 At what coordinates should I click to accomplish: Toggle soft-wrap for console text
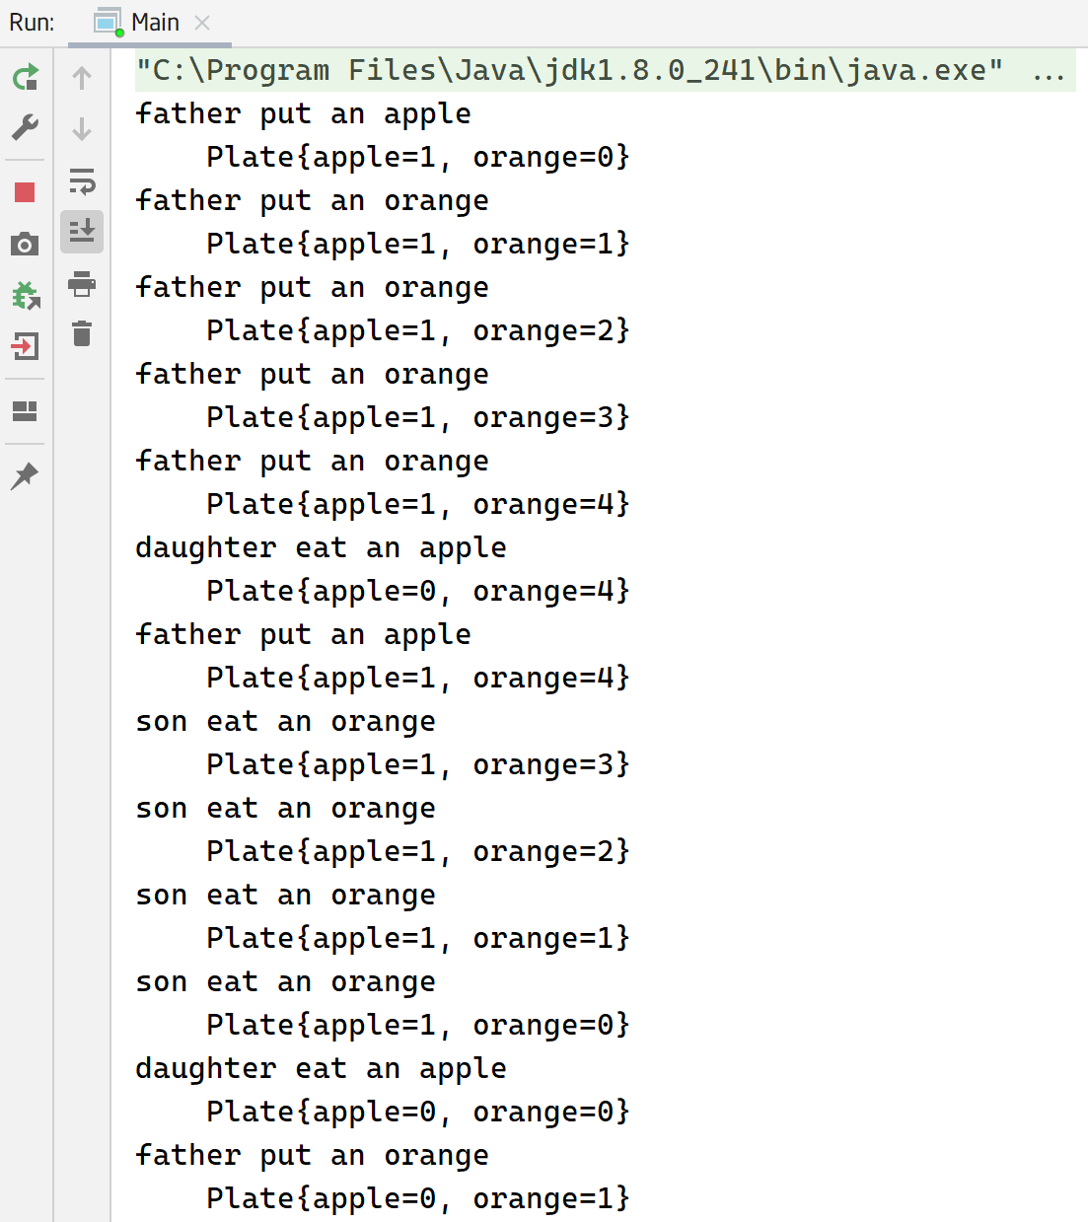tap(82, 181)
